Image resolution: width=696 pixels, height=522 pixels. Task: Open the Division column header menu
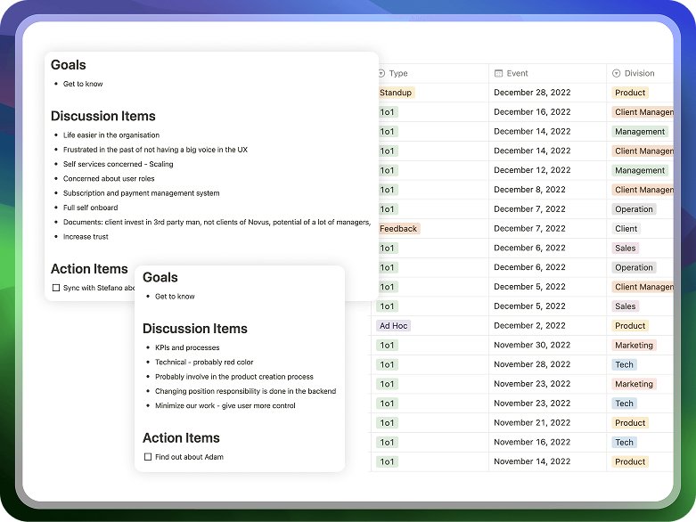pyautogui.click(x=640, y=73)
